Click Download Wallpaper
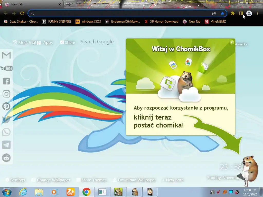The image size is (263, 197). pyautogui.click(x=134, y=180)
